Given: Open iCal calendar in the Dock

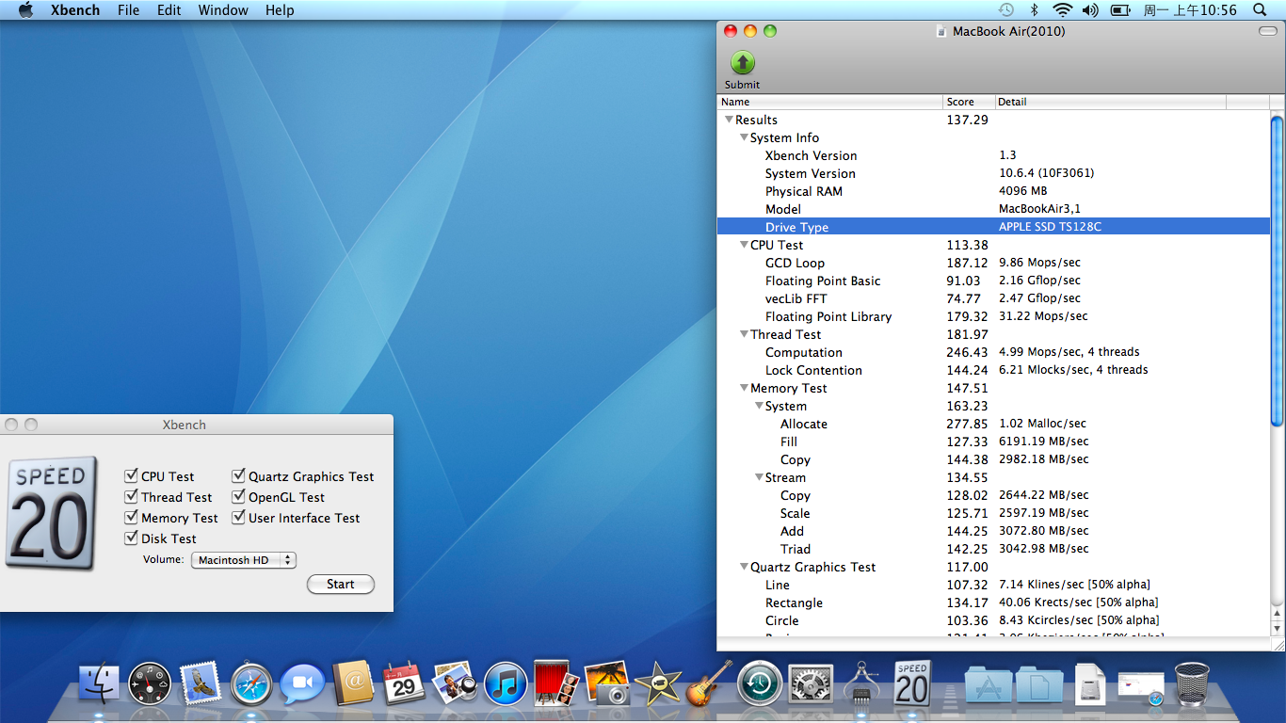Looking at the screenshot, I should pyautogui.click(x=404, y=683).
